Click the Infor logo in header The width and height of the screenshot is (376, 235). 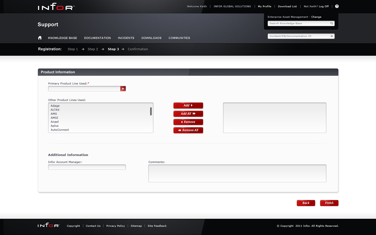click(56, 7)
